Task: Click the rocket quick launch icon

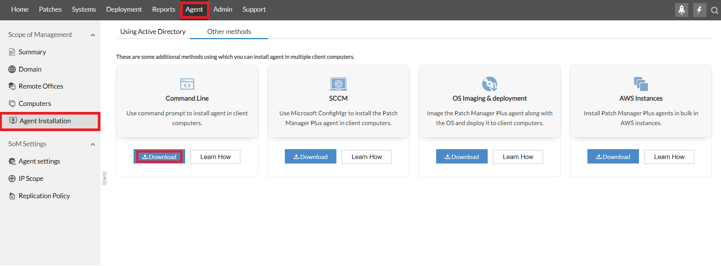Action: coord(681,10)
